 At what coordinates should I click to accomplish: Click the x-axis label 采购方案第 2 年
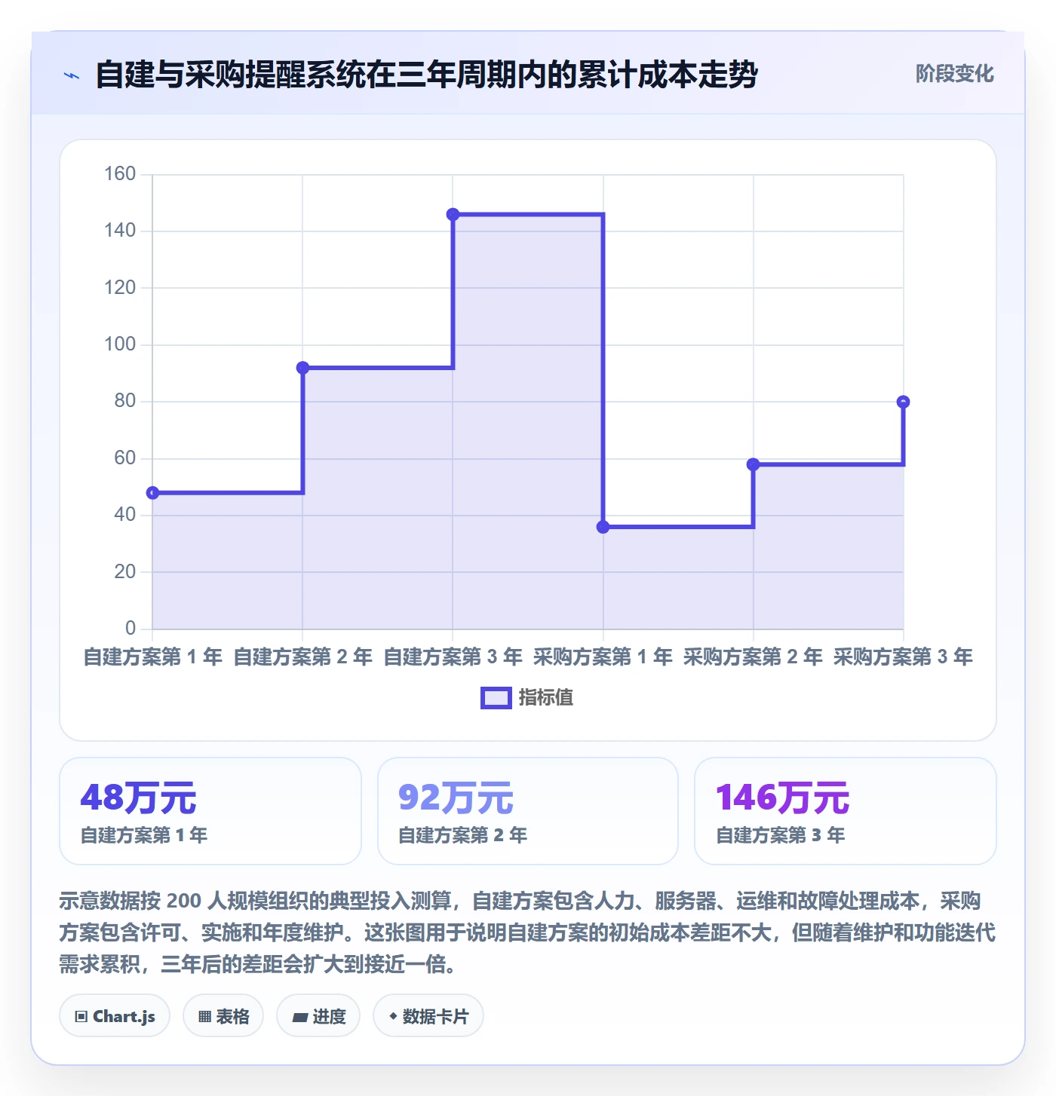coord(753,657)
